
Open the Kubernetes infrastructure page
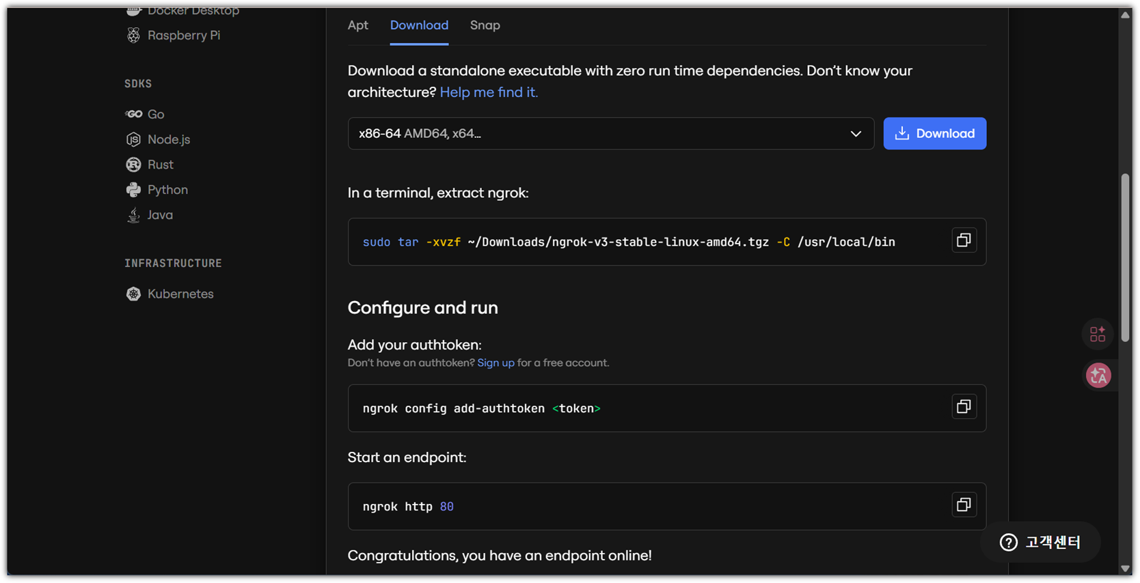(180, 294)
